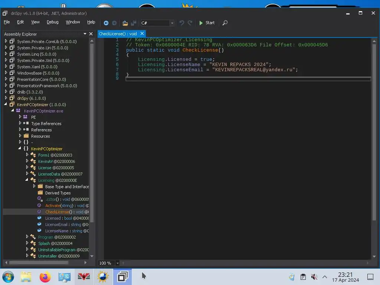
Task: Open an assembly with the folder icon
Action: pyautogui.click(x=125, y=23)
